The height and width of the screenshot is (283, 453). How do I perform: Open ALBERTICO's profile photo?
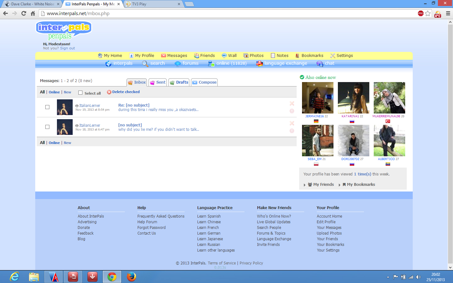[x=389, y=141]
